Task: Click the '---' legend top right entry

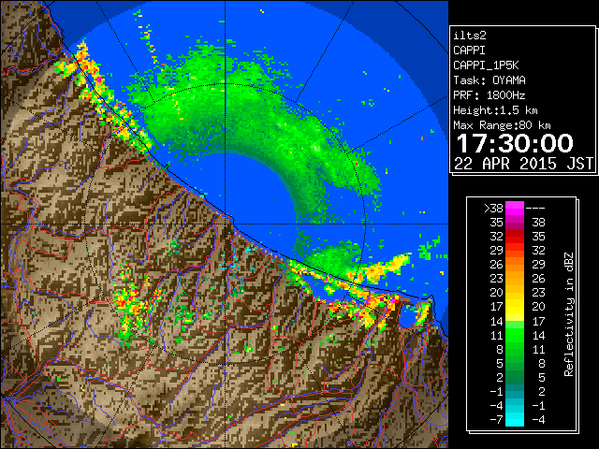Action: (535, 208)
